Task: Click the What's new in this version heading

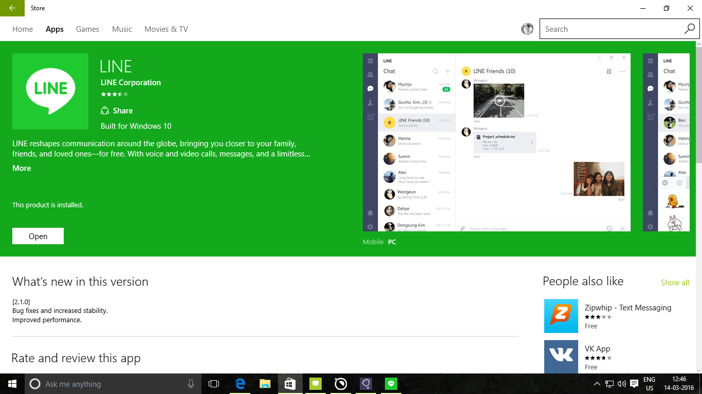Action: 80,282
